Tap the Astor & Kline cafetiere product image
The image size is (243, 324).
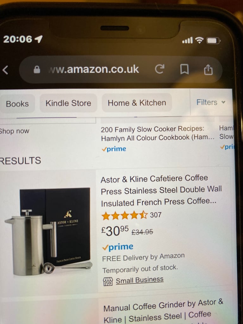pyautogui.click(x=48, y=231)
